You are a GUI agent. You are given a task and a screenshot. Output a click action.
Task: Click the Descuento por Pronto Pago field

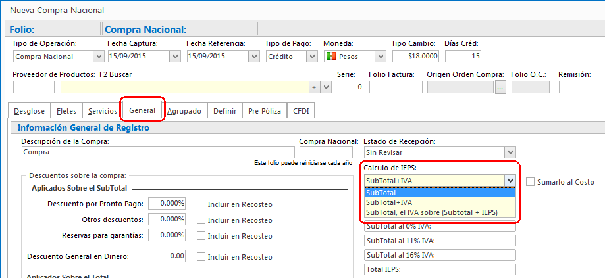click(167, 204)
